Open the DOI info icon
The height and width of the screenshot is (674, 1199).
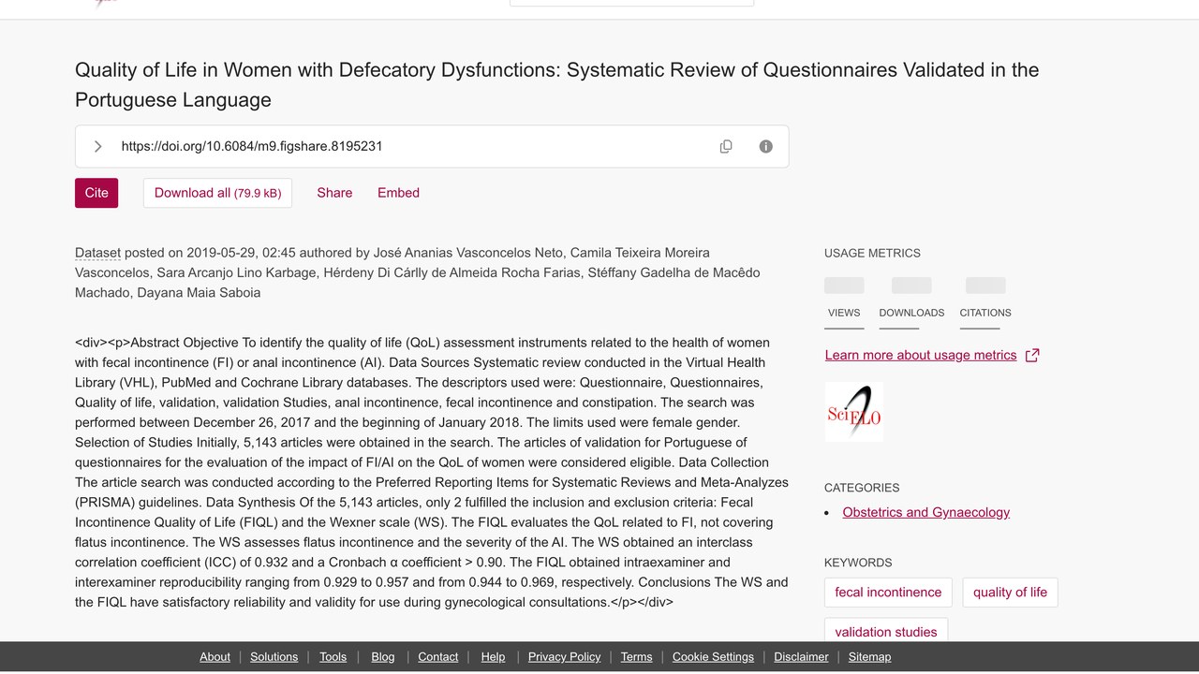coord(766,147)
